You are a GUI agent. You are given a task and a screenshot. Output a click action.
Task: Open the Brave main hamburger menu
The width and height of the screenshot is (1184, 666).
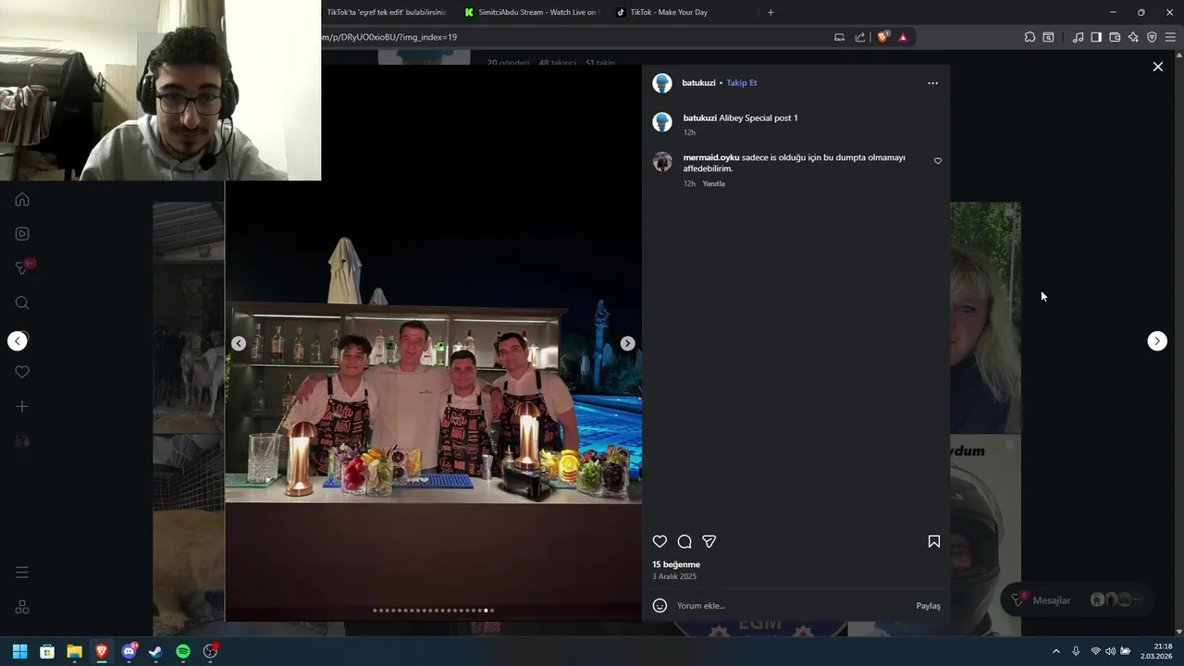point(1170,37)
